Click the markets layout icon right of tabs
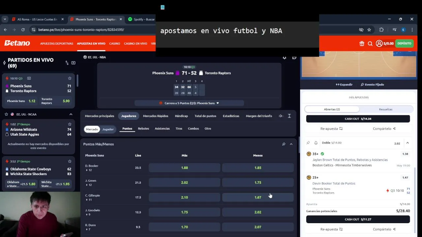Screen dimensions: 422x237 click(289, 116)
